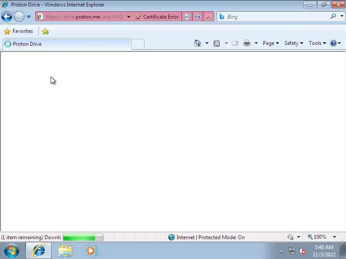
Task: Expand the zoom level dropdown arrow
Action: 334,237
